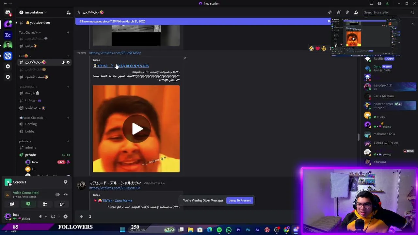Open invite icon beside inco station
Screen dimensions: 418x235
[68, 12]
